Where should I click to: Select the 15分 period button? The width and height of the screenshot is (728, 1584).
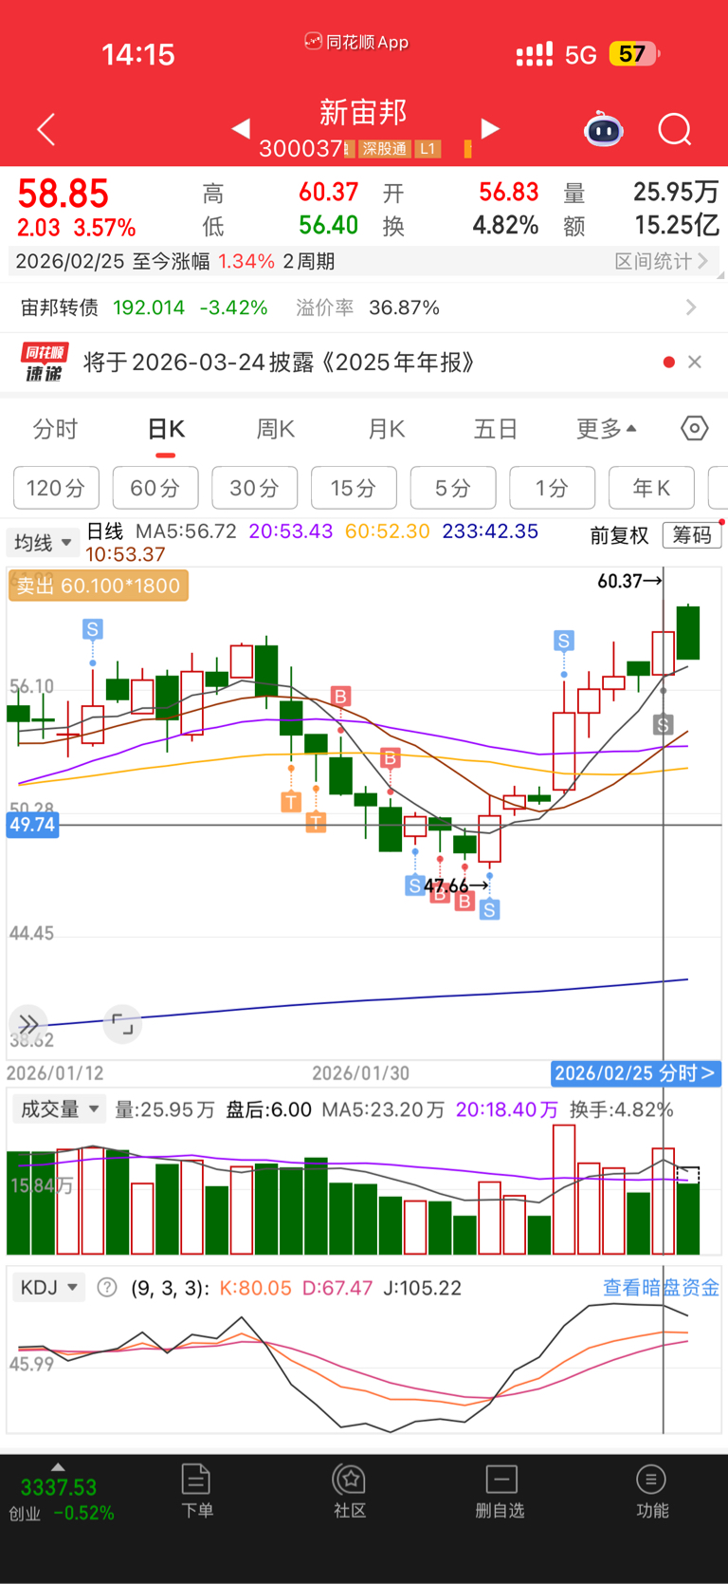(354, 488)
